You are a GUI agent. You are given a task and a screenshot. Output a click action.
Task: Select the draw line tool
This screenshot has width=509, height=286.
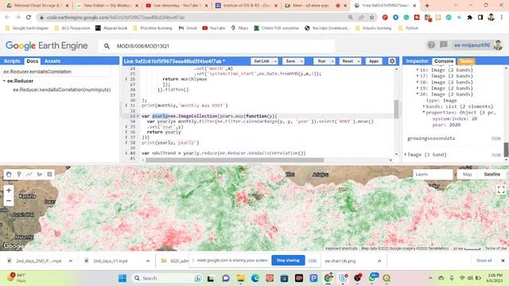[29, 175]
